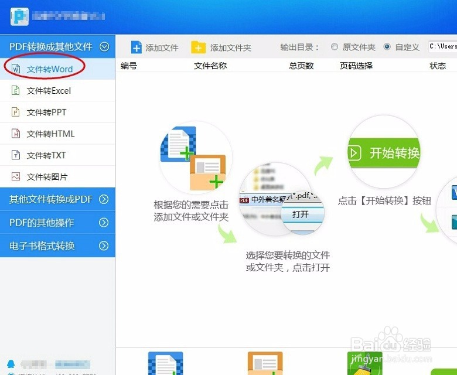
Task: Expand the 其他文件转换成PDF section
Action: [57, 199]
